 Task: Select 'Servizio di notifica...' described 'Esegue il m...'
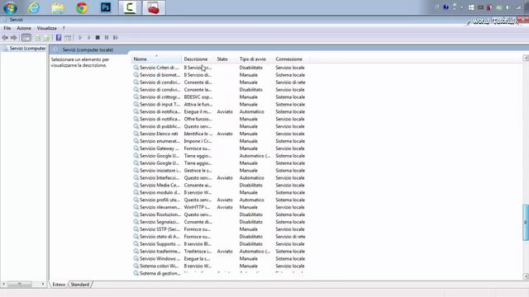(x=219, y=112)
